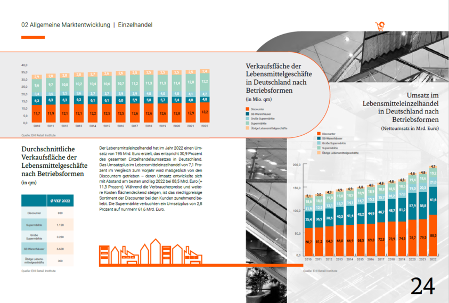This screenshot has width=449, height=303.
Task: Click bar label '11,7' in 2010 Verkaufsfläche bar
Action: [37, 113]
